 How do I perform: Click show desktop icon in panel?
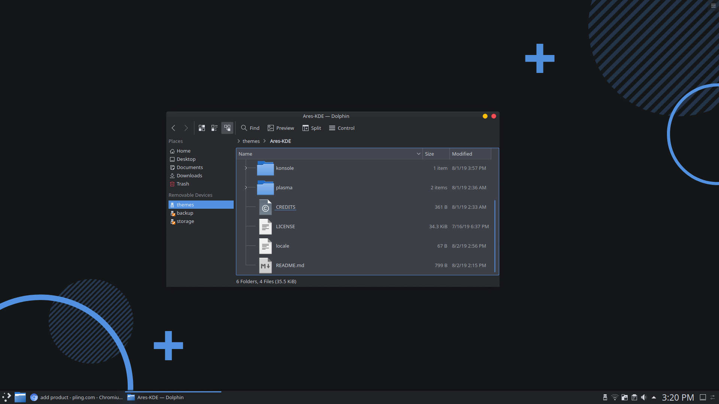pyautogui.click(x=703, y=397)
